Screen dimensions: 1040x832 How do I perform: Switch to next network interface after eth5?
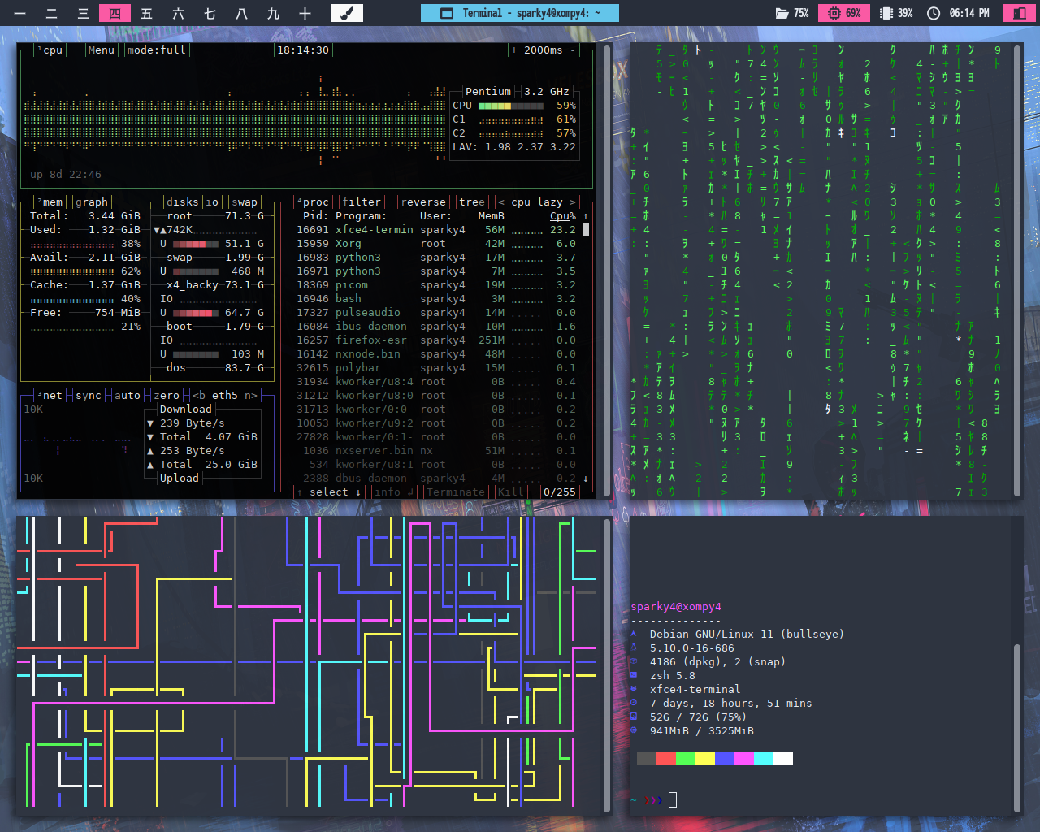click(x=251, y=396)
